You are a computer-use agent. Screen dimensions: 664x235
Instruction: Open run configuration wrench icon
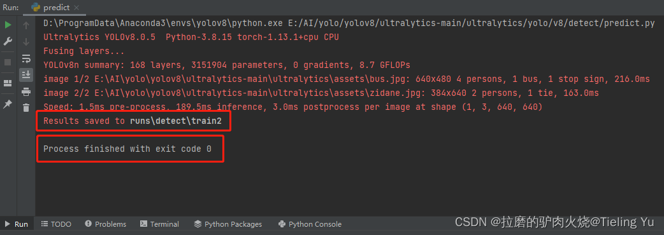click(x=8, y=42)
